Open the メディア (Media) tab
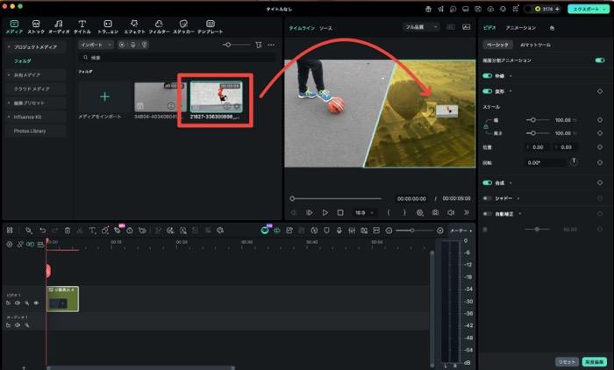Viewport: 614px width, 370px height. 14,26
